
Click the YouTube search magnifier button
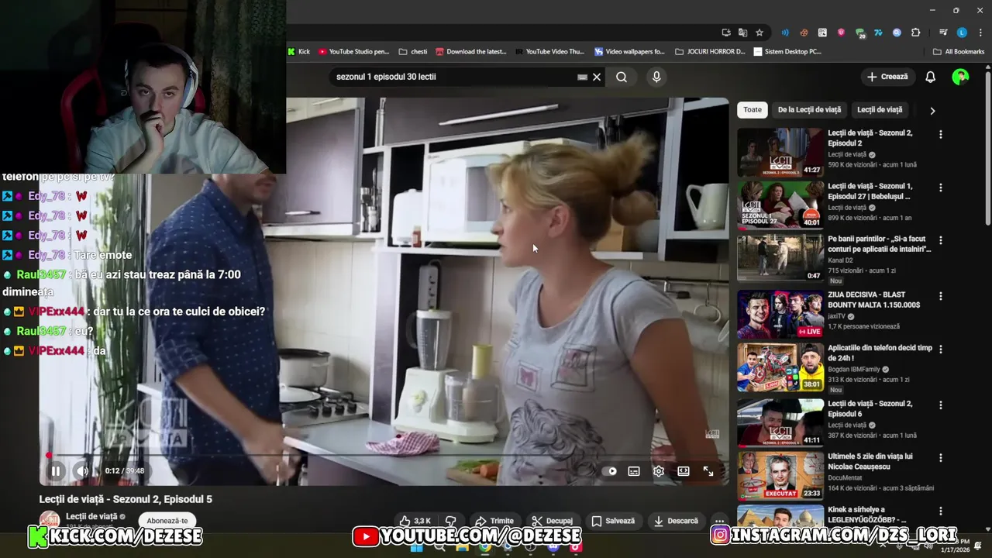[622, 77]
